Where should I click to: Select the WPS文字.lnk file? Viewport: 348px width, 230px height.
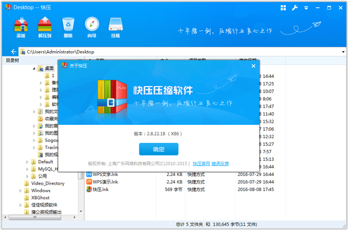[105, 174]
